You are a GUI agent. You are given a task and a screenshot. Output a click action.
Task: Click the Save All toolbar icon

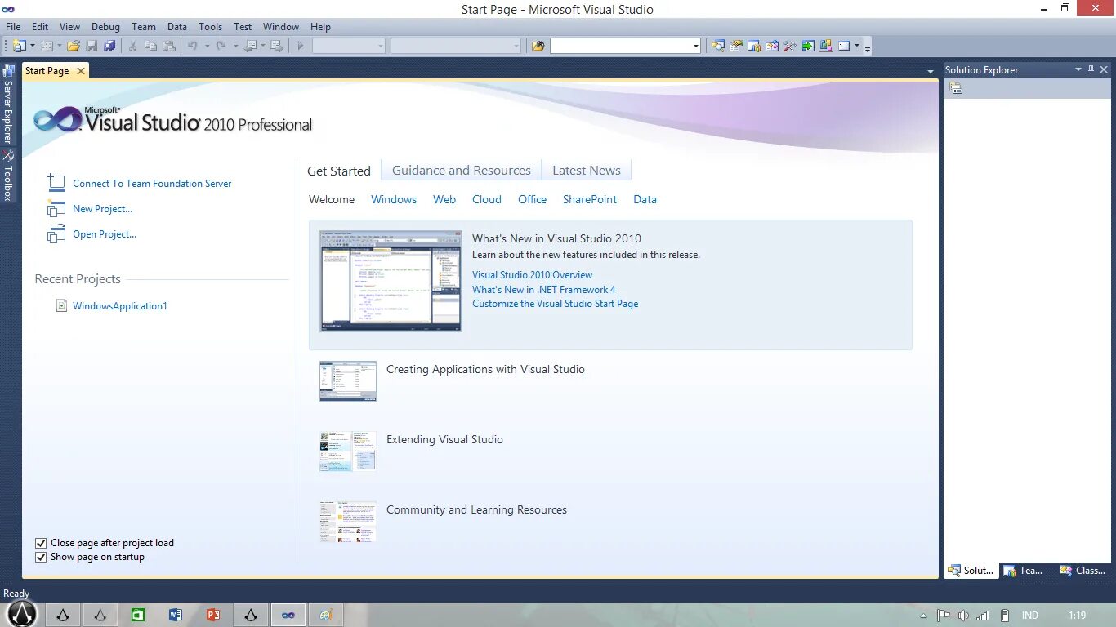tap(109, 46)
